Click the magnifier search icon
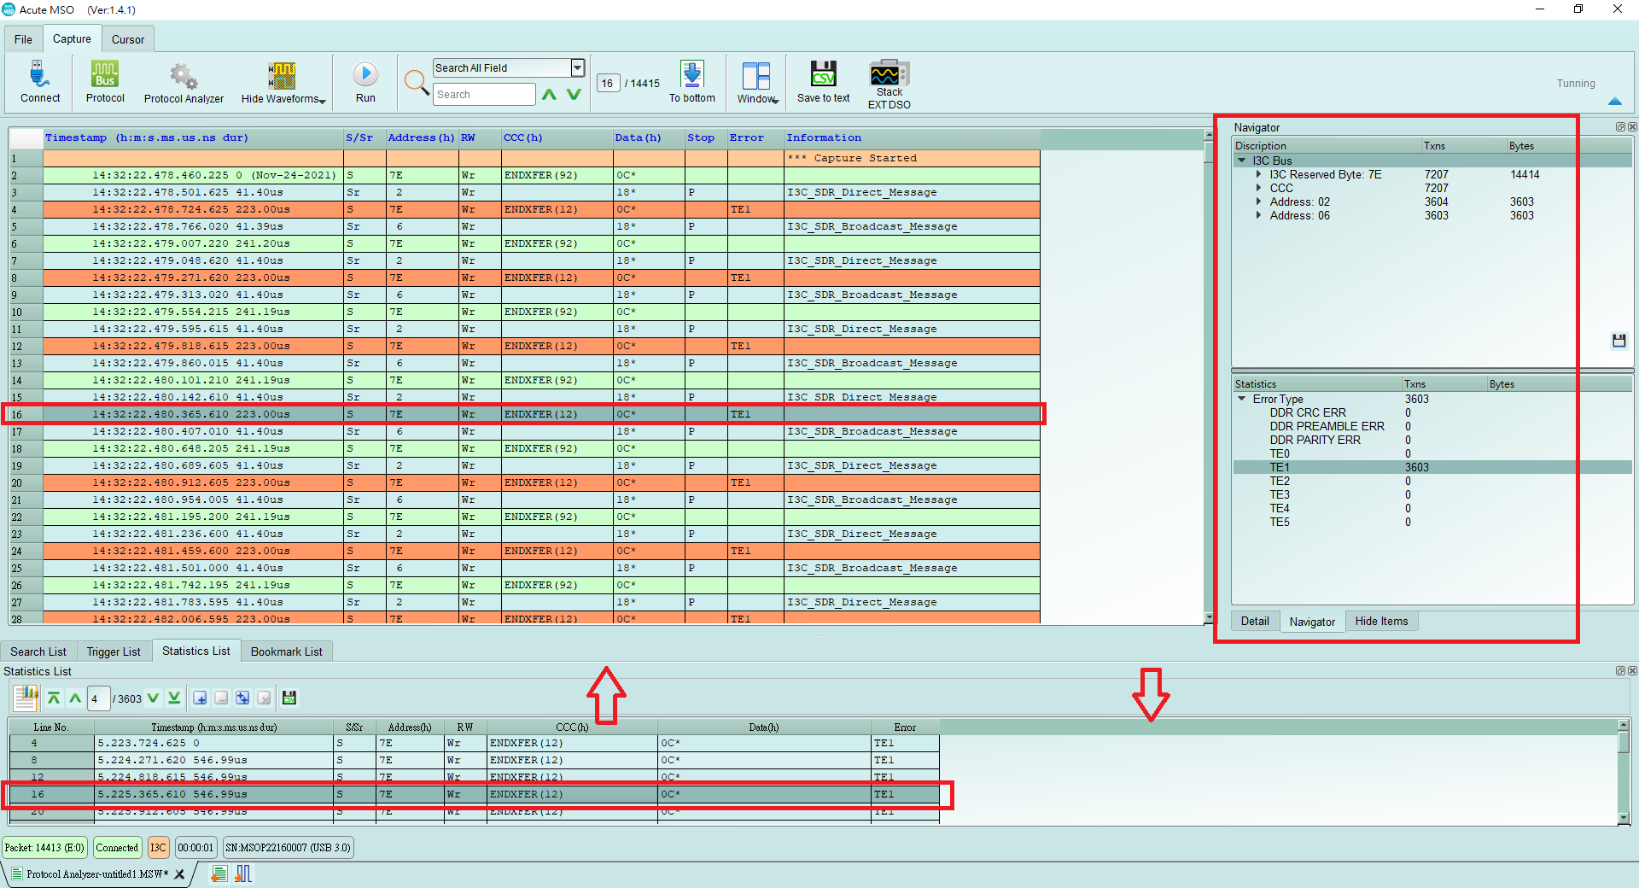The width and height of the screenshot is (1639, 888). [416, 82]
